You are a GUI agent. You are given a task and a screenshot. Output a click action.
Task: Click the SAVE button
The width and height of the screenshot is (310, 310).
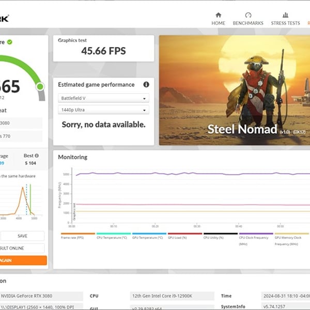tap(22, 236)
